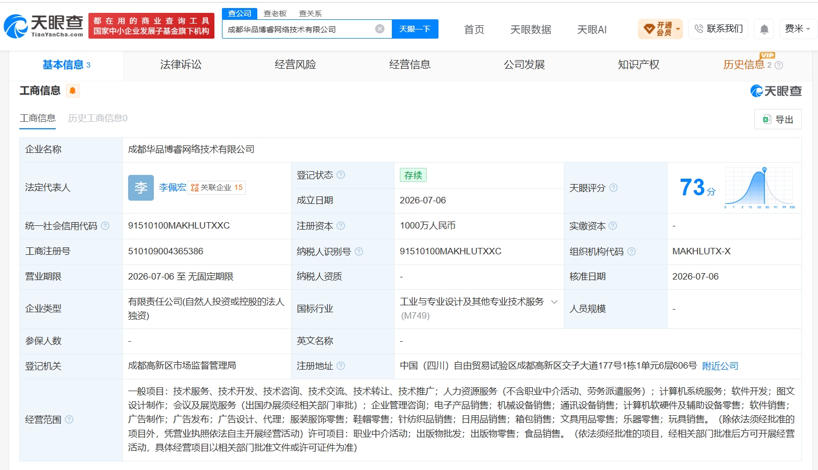
Task: Click help icon beside 纳税人识别号
Action: [x=359, y=251]
